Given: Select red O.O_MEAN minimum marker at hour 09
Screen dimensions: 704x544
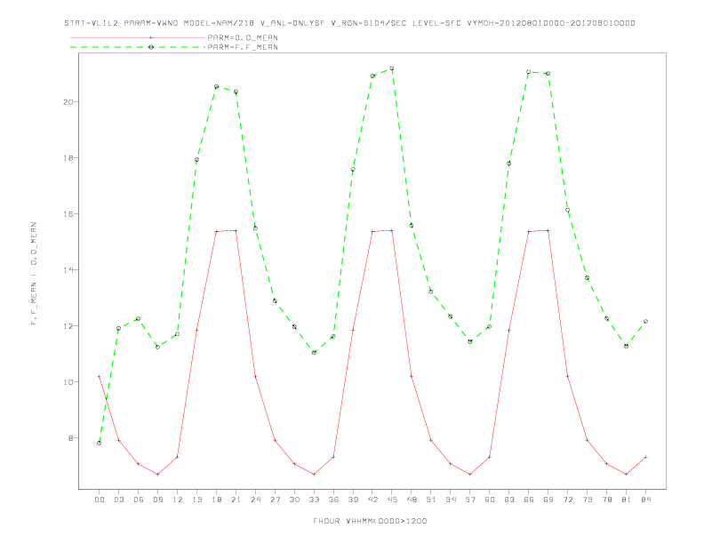Looking at the screenshot, I should tap(157, 474).
